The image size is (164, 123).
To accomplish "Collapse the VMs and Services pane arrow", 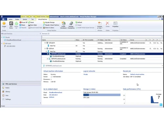I will [40, 33].
